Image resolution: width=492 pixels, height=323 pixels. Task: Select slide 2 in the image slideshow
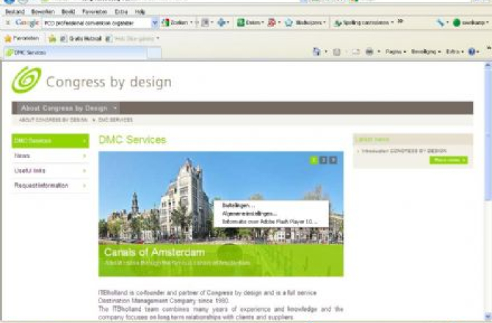(x=323, y=159)
